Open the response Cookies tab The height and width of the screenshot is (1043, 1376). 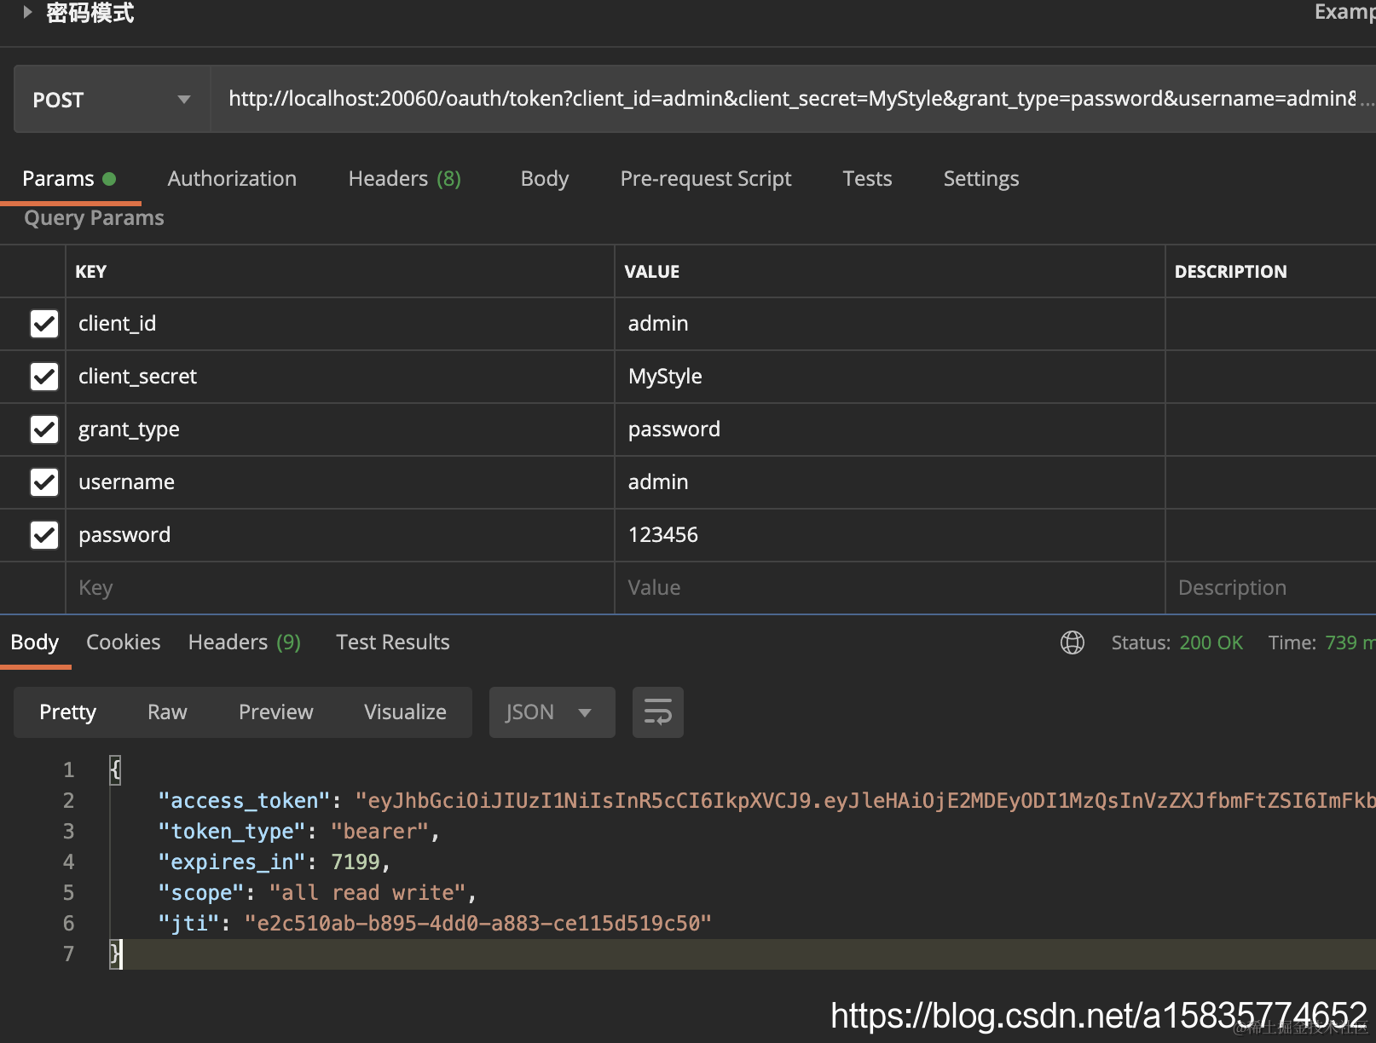coord(124,643)
